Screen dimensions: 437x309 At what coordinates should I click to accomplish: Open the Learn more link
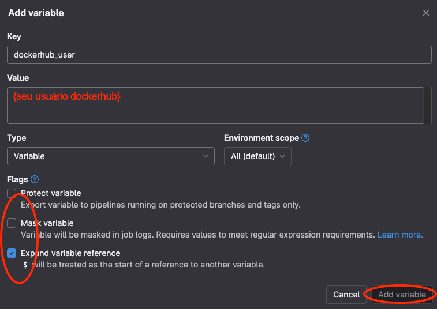pos(400,235)
